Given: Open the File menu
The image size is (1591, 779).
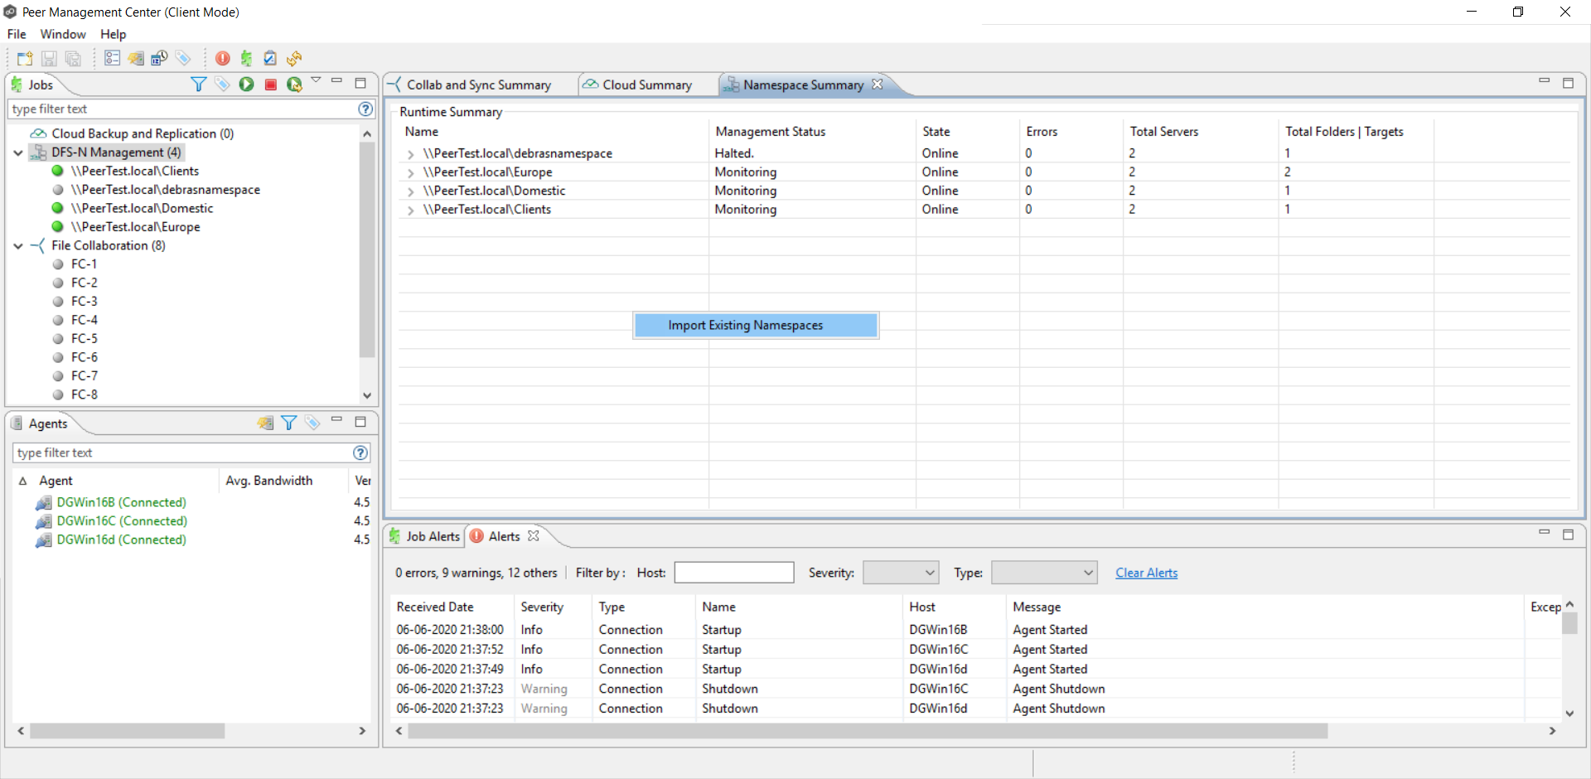Looking at the screenshot, I should coord(17,34).
